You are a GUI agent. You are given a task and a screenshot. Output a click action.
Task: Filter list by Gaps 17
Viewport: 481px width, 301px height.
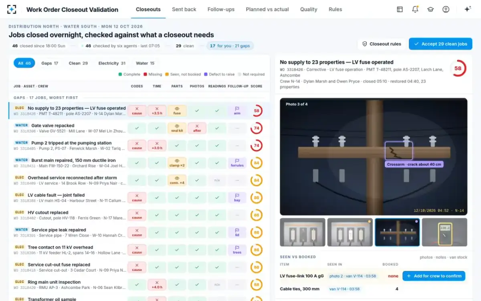(50, 63)
